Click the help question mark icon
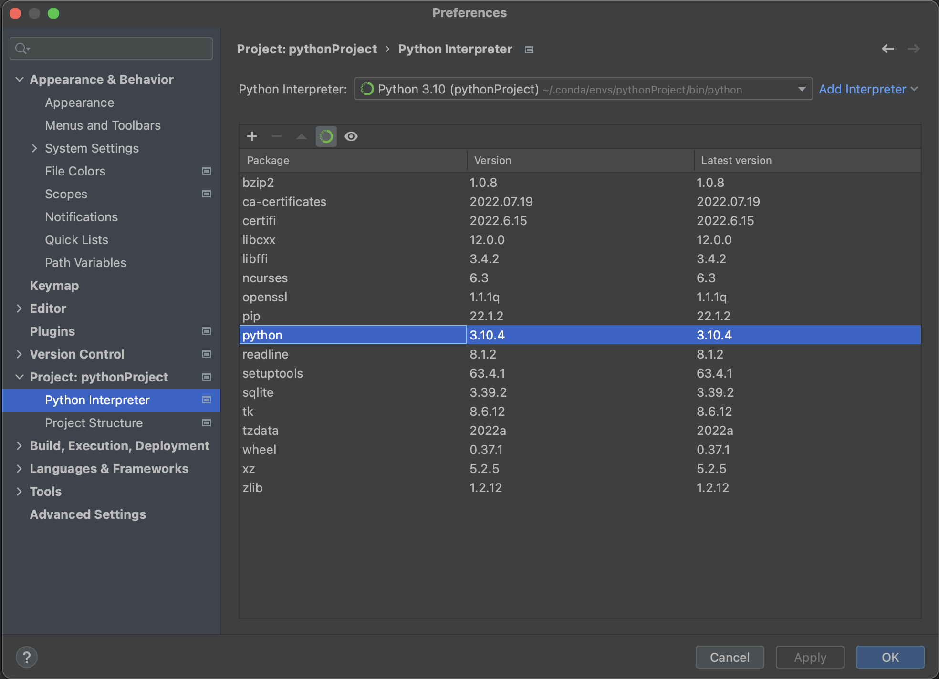The image size is (939, 679). coord(27,657)
